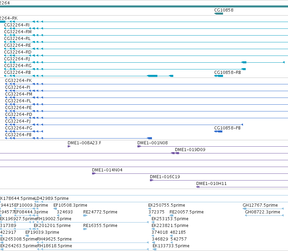288x251 pixels.
Task: Select the 372375 EST label
Action: pyautogui.click(x=156, y=212)
